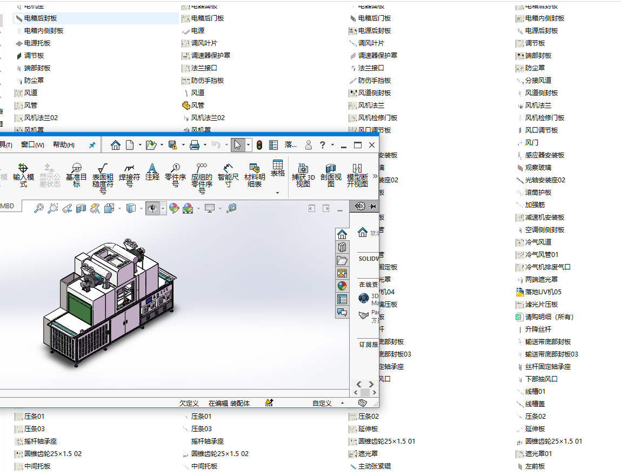Select 表面粗糙度符号 tool
Viewport: 621px width, 475px height.
tap(103, 179)
